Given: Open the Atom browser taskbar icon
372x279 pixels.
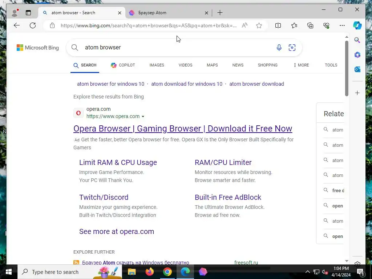Looking at the screenshot, I should point(203,272).
